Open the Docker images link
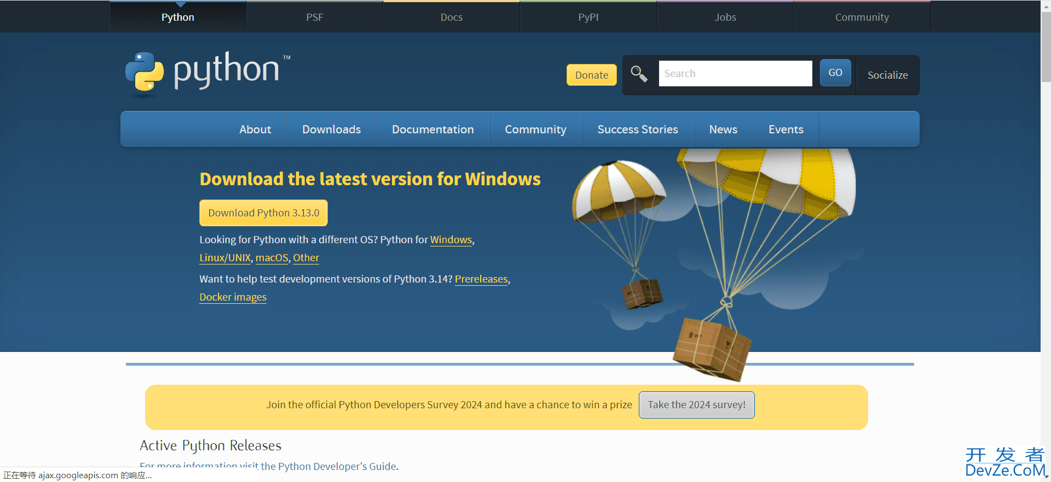The height and width of the screenshot is (482, 1051). coord(233,297)
